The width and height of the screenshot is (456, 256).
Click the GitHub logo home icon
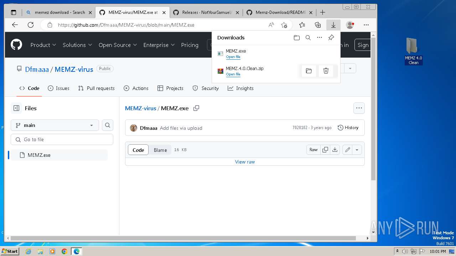coord(16,45)
